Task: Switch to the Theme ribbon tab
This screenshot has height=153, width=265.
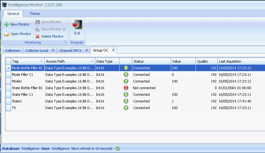Action: (35, 14)
